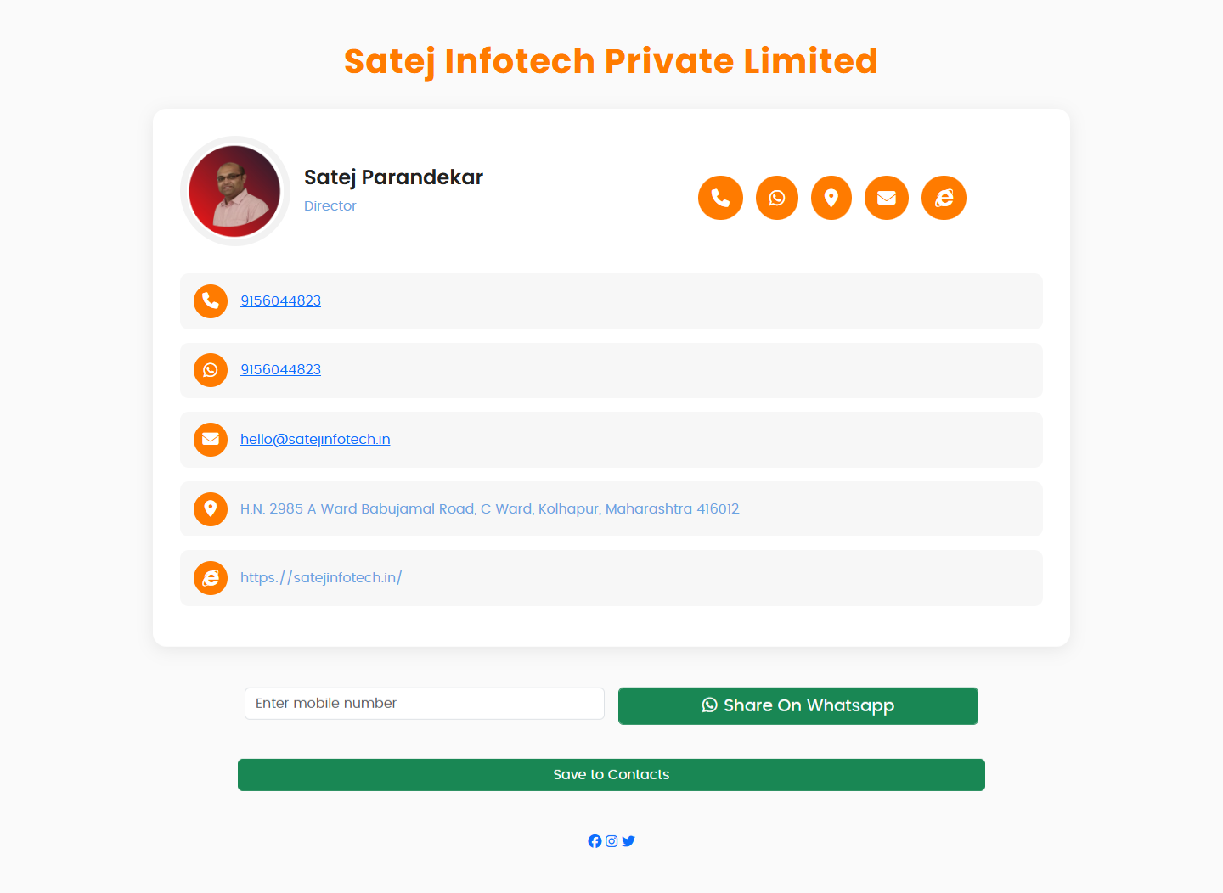Click the WhatsApp icon in the header row
Viewport: 1223px width, 893px height.
click(x=777, y=198)
